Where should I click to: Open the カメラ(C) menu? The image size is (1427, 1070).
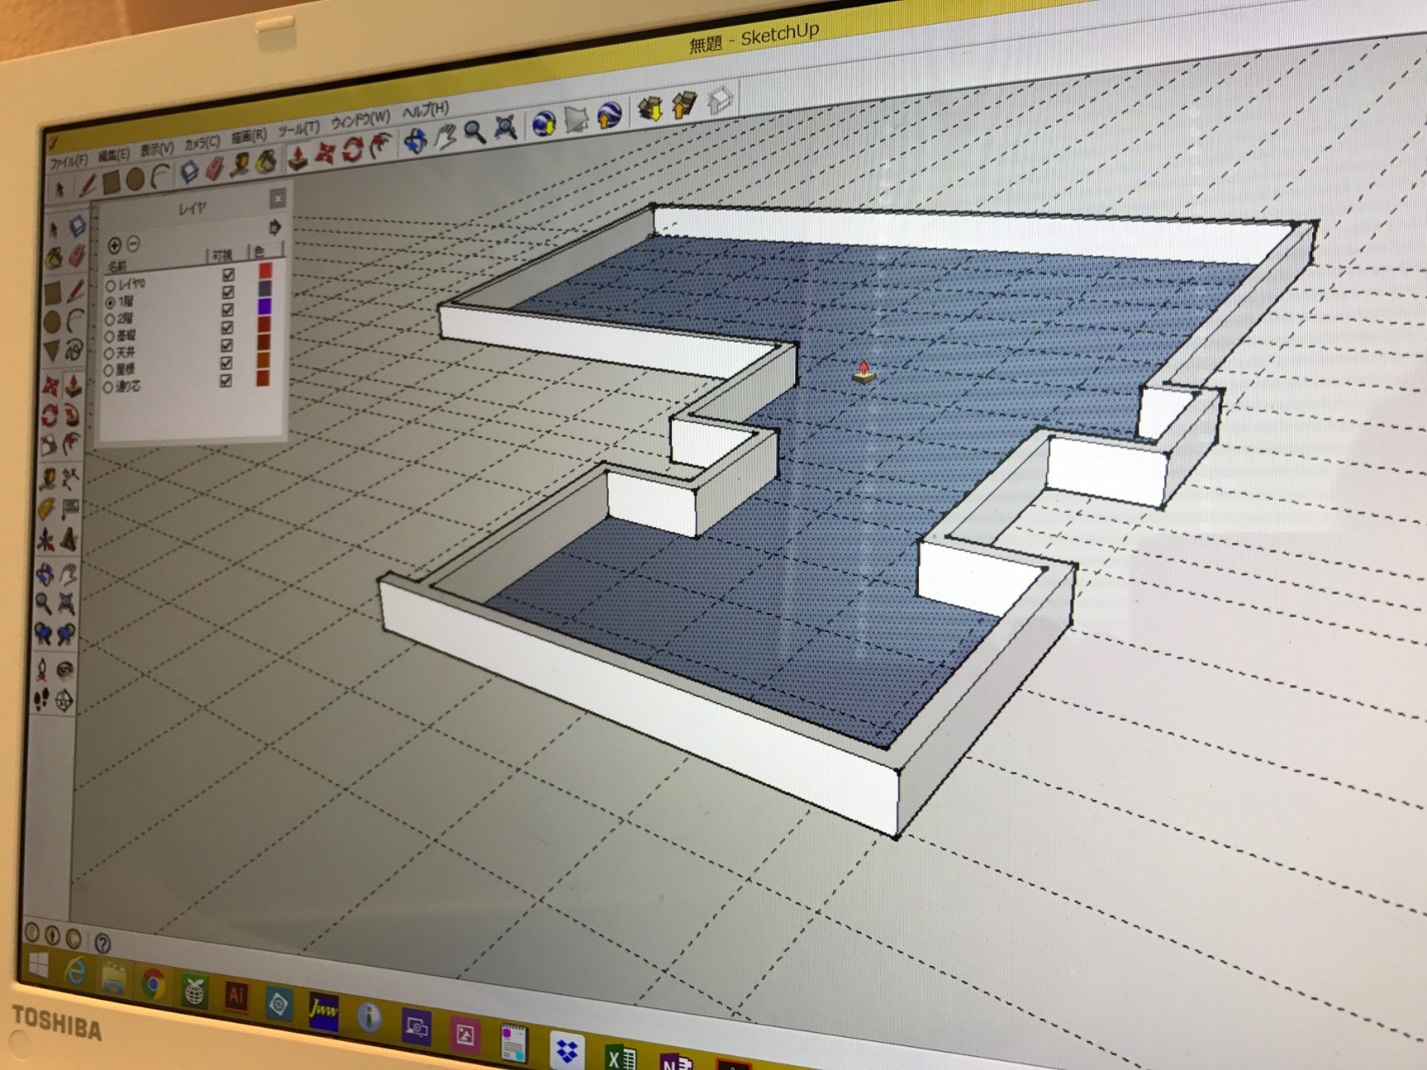point(201,142)
